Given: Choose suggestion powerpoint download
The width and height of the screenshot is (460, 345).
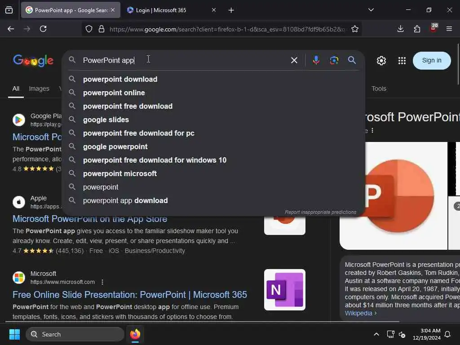Looking at the screenshot, I should (213, 79).
